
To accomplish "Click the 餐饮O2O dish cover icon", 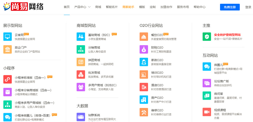I will (144, 37).
